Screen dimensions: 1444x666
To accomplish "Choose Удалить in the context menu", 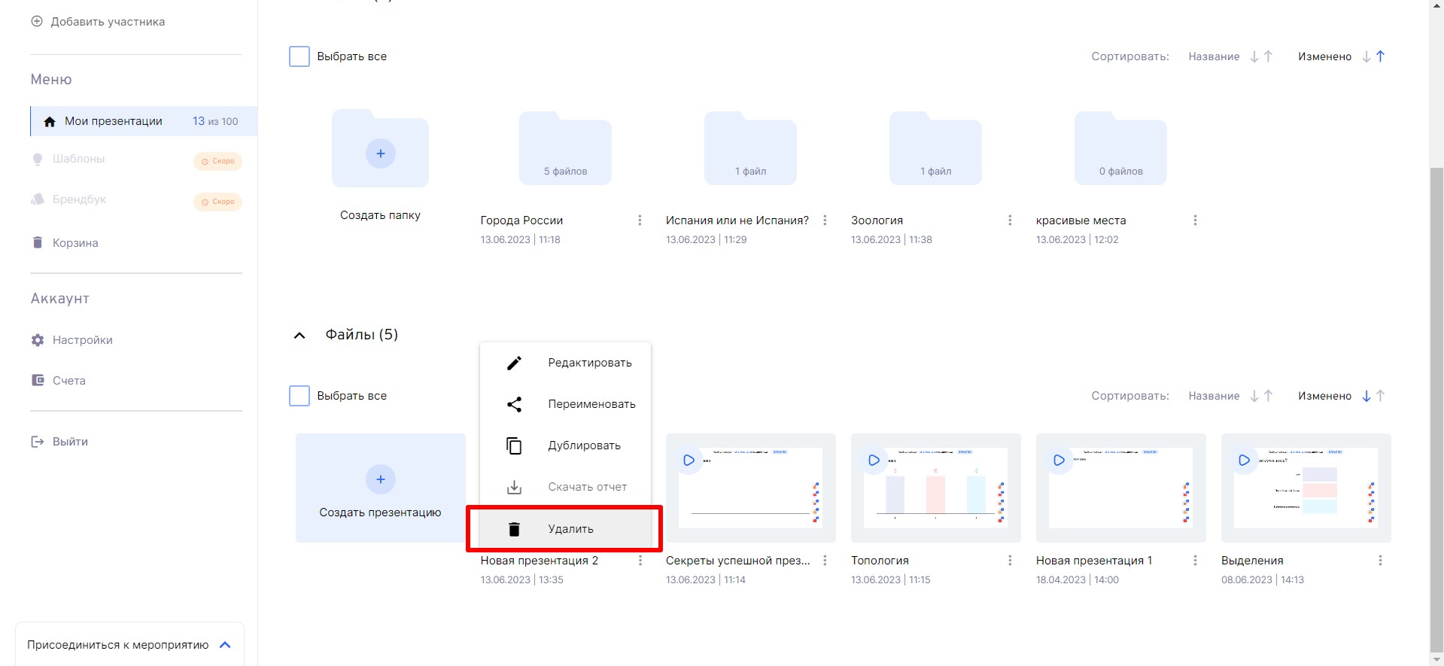I will click(565, 529).
